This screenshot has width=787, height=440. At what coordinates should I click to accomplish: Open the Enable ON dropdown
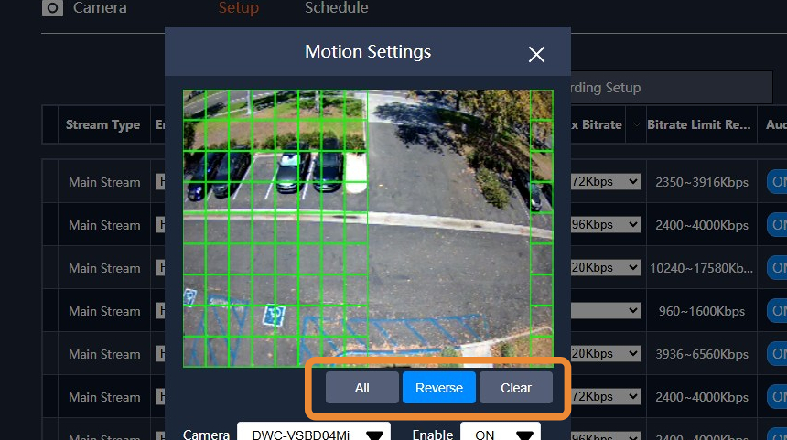pos(501,433)
